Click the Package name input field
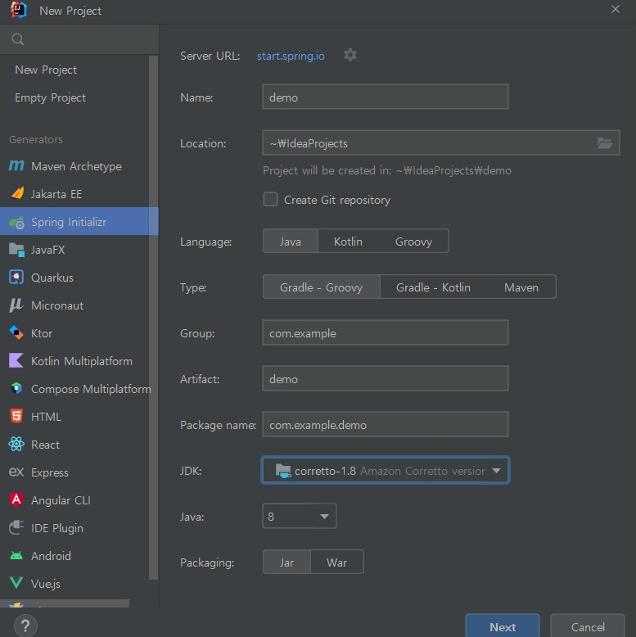The image size is (636, 637). [385, 425]
